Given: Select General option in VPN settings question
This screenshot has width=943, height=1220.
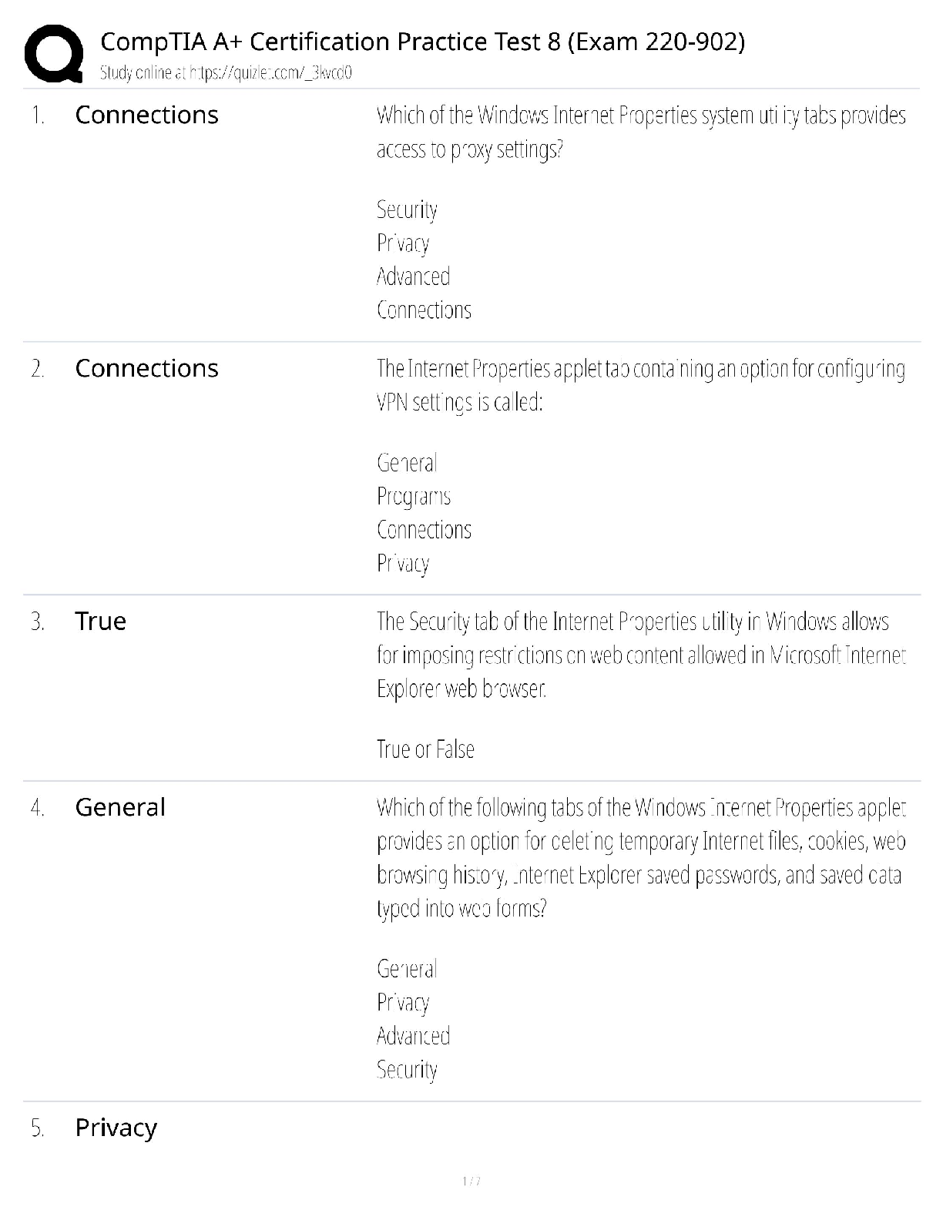Looking at the screenshot, I should (407, 463).
